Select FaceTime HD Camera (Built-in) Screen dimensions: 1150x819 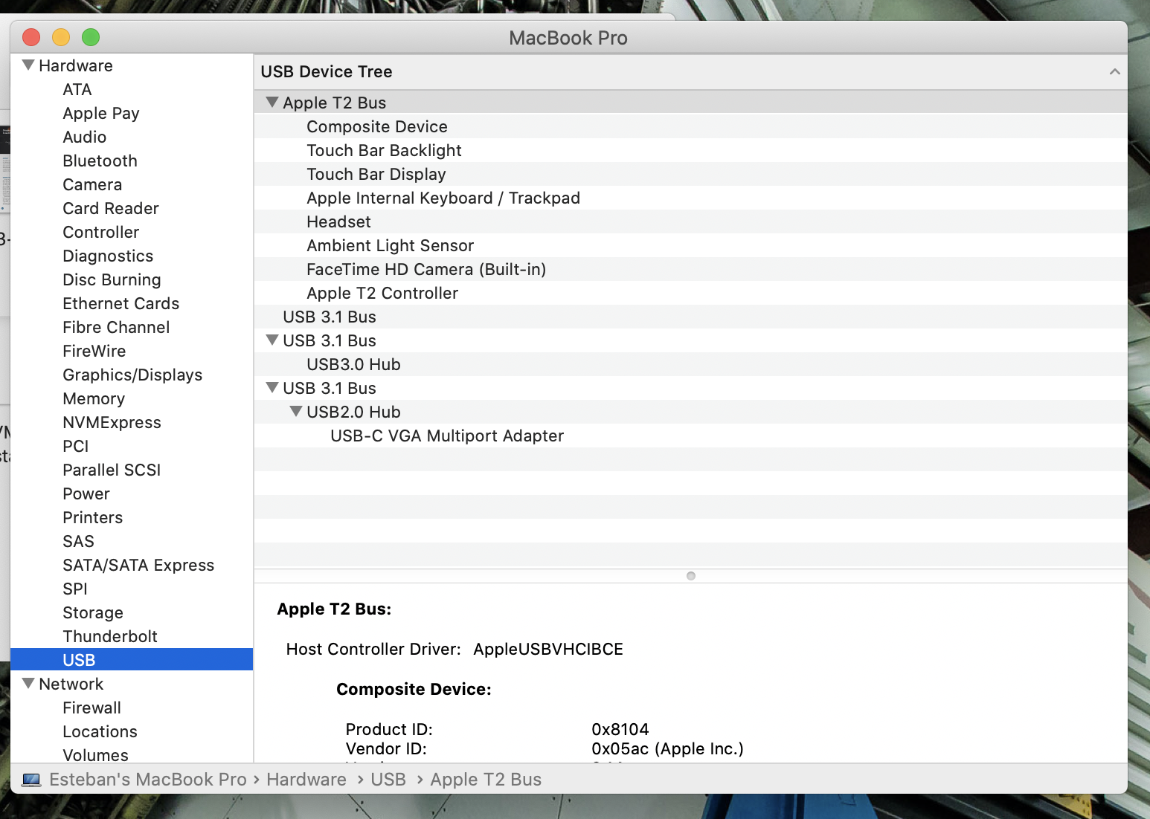(x=426, y=269)
